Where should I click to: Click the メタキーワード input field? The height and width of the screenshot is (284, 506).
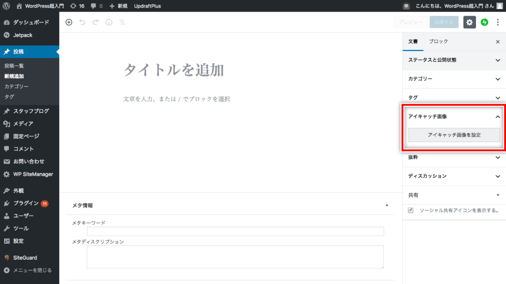(235, 231)
